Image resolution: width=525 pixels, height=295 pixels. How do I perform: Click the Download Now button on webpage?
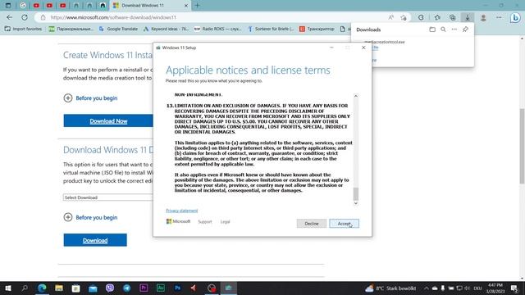point(108,121)
